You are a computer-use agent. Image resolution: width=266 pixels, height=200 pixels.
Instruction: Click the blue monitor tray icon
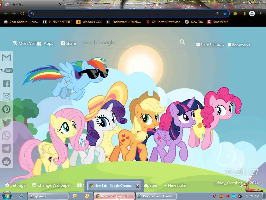coord(234,196)
